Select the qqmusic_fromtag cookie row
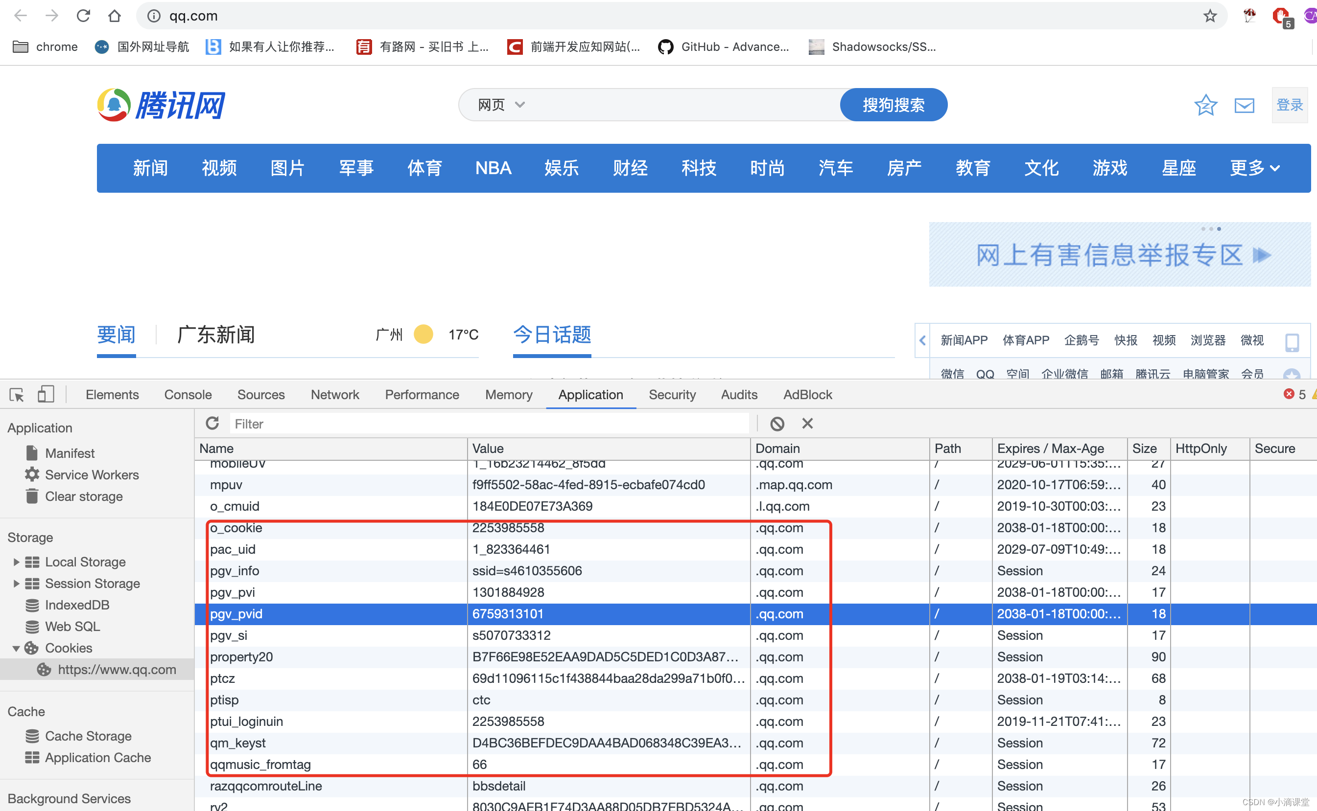This screenshot has width=1317, height=811. (755, 765)
